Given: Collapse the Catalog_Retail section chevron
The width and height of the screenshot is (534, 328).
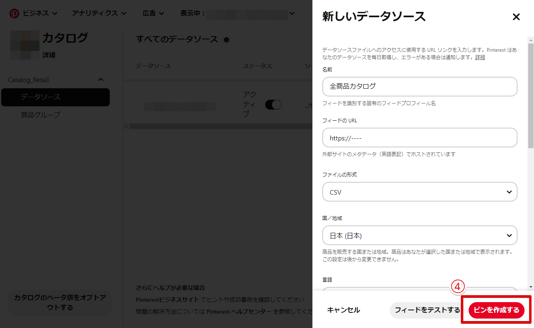Looking at the screenshot, I should 100,80.
